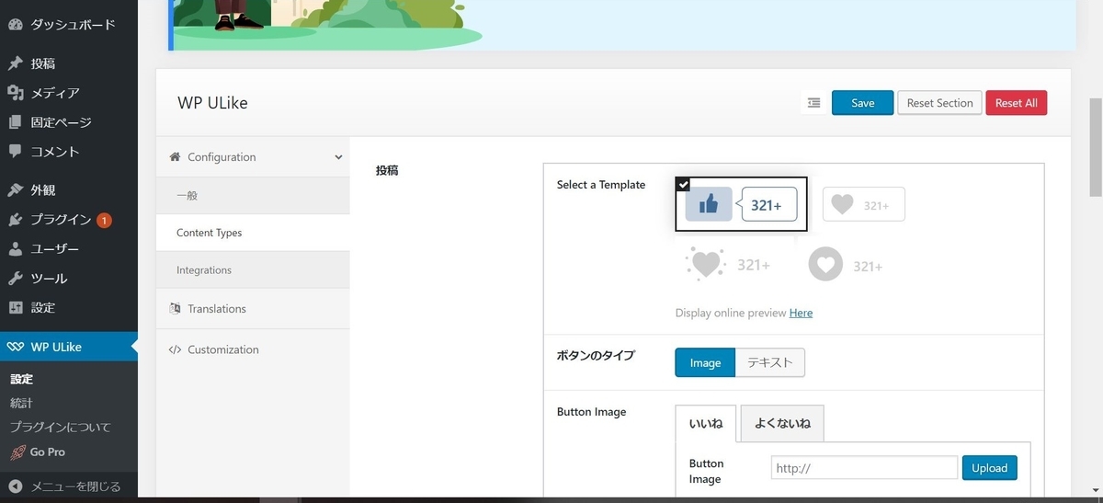Screen dimensions: 1103x503
Task: Open the Translations section
Action: tap(253, 309)
